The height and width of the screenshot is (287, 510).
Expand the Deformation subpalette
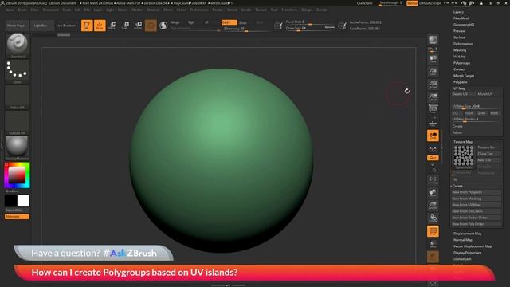[463, 44]
